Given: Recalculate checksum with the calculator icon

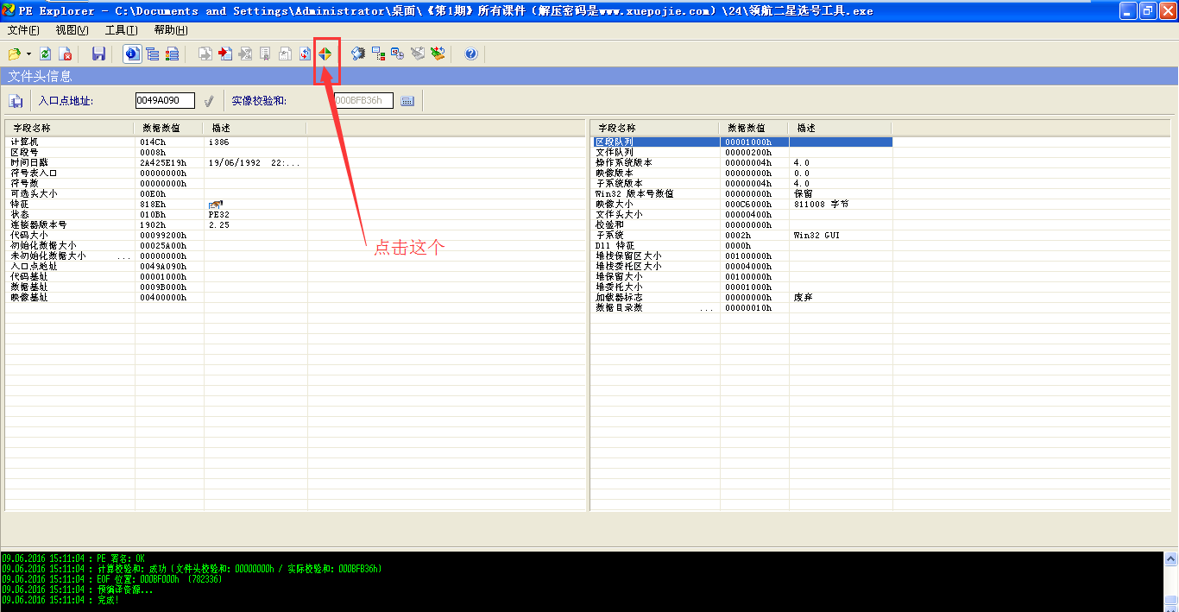Looking at the screenshot, I should point(407,100).
